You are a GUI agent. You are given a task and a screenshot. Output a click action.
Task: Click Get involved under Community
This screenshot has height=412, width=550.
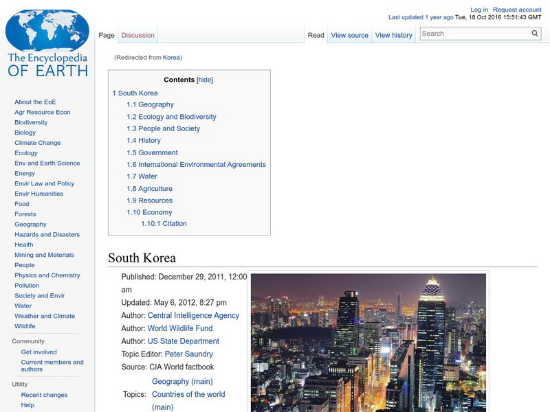click(38, 352)
